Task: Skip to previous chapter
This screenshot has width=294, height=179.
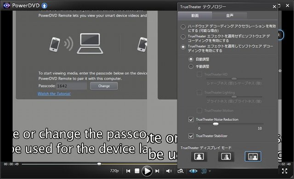Action: pos(128,171)
